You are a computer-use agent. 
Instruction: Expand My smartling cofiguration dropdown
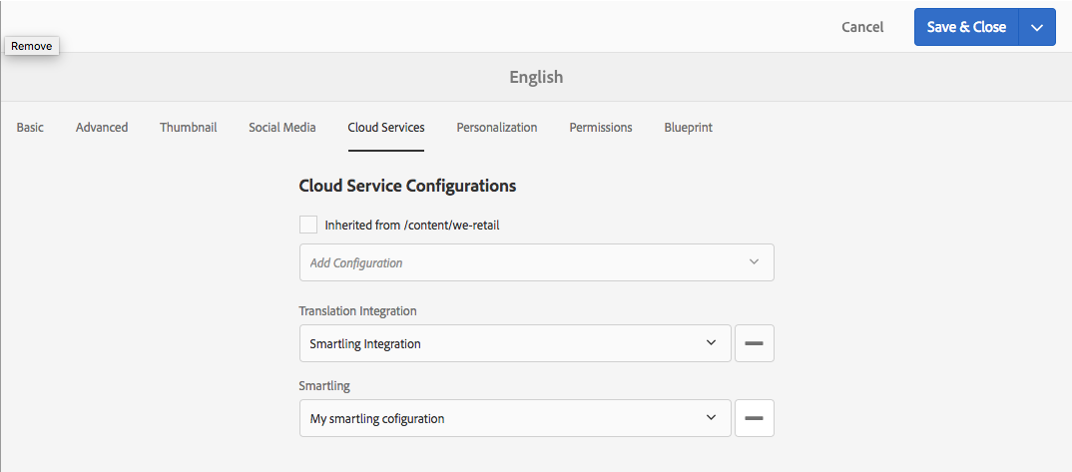click(515, 418)
